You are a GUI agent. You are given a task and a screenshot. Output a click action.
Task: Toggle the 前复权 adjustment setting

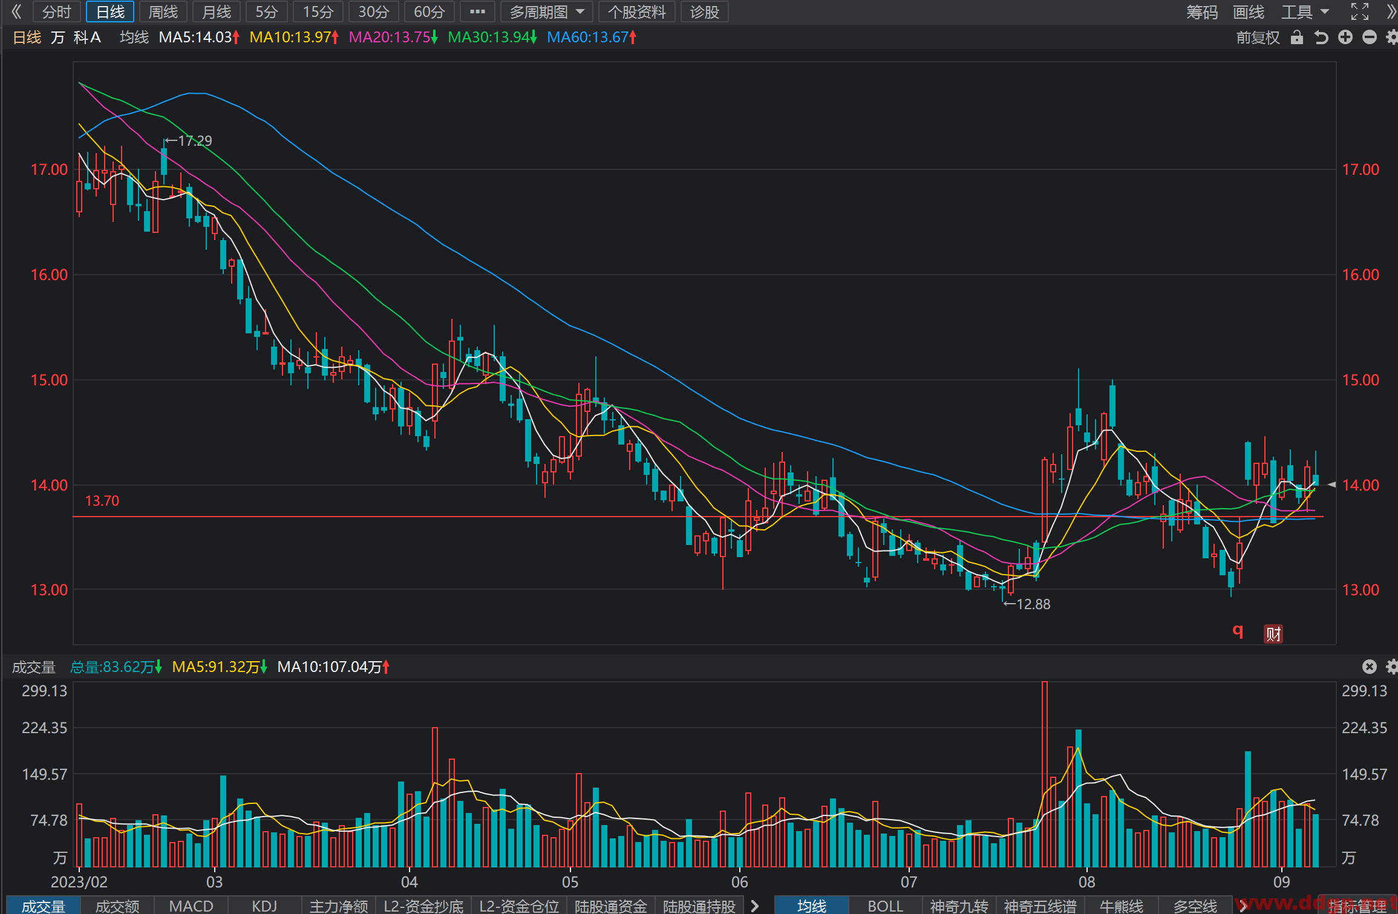point(1258,38)
